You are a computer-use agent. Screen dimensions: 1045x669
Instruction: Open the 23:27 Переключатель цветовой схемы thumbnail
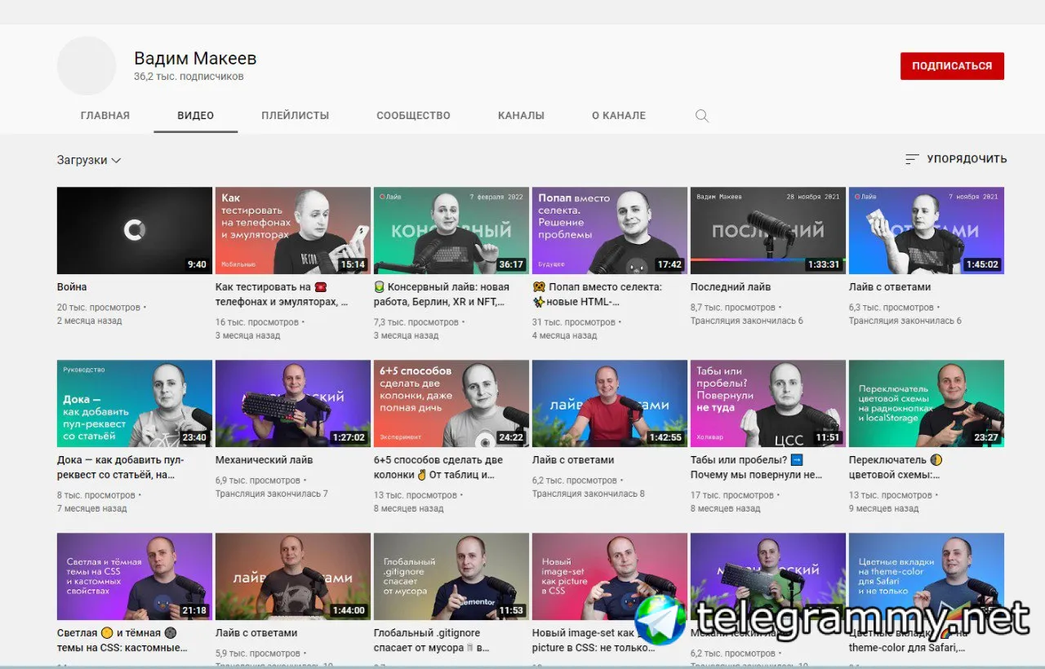click(927, 404)
